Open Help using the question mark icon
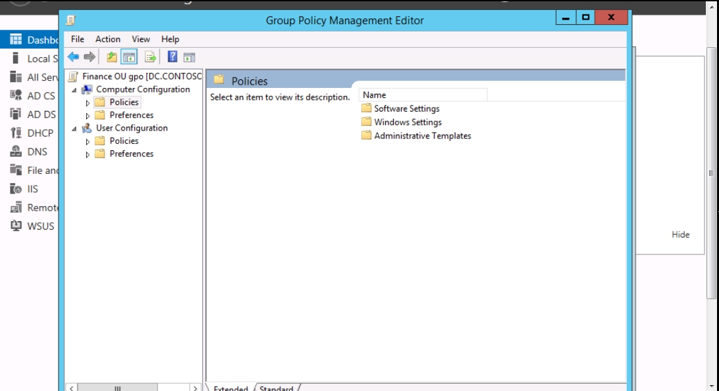Image resolution: width=719 pixels, height=391 pixels. (x=172, y=57)
